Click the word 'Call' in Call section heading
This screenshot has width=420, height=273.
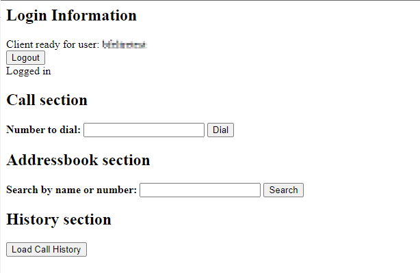pos(21,100)
